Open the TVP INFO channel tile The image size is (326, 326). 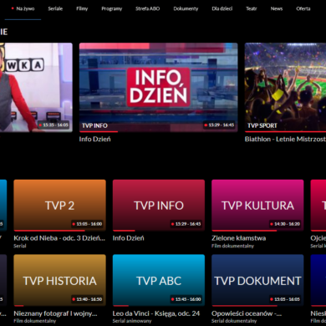pos(159,205)
